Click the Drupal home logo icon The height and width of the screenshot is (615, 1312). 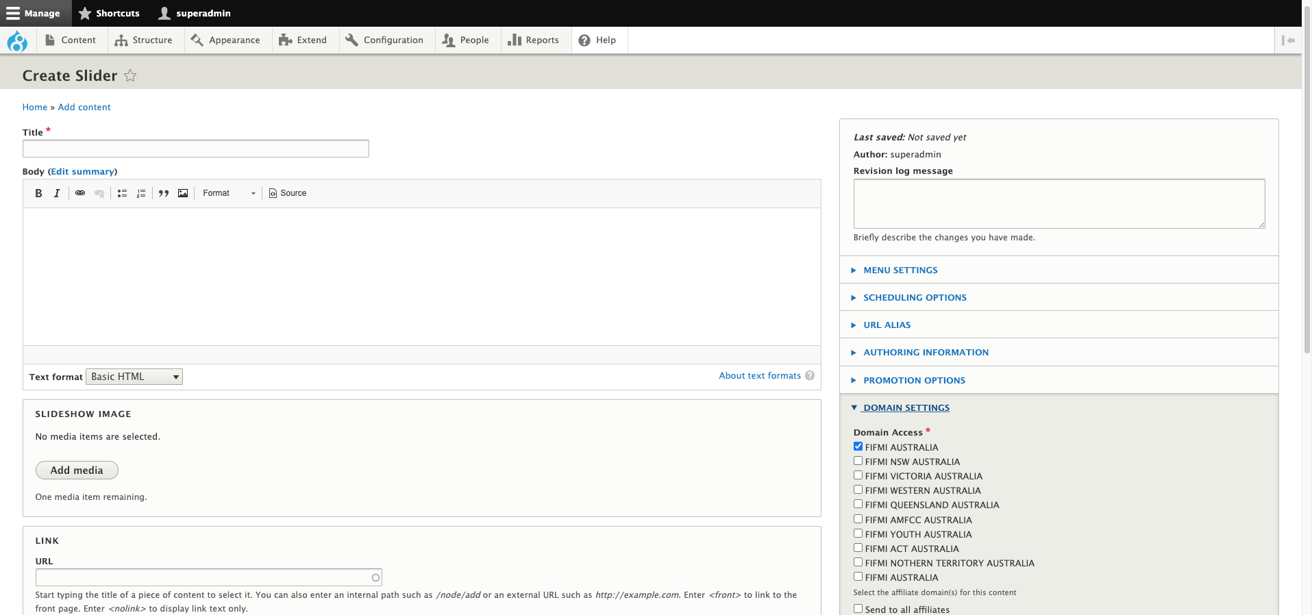pos(17,41)
